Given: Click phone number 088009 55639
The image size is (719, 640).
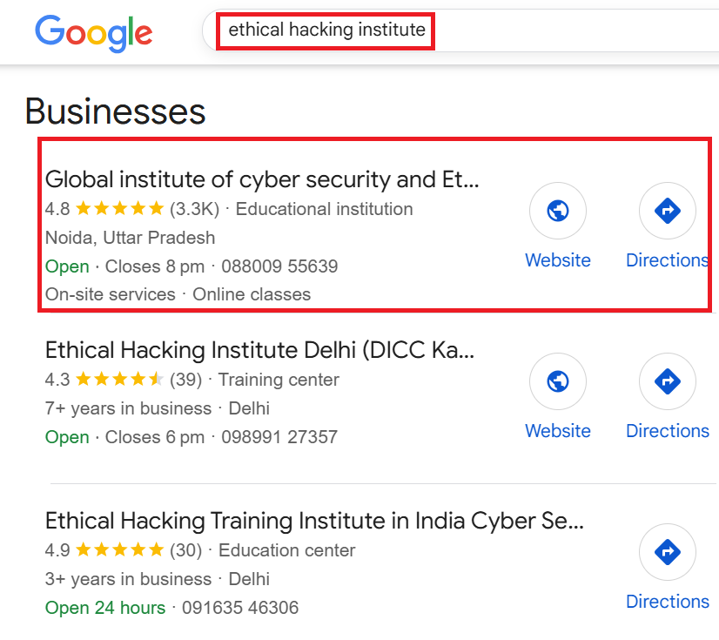Looking at the screenshot, I should [x=279, y=266].
